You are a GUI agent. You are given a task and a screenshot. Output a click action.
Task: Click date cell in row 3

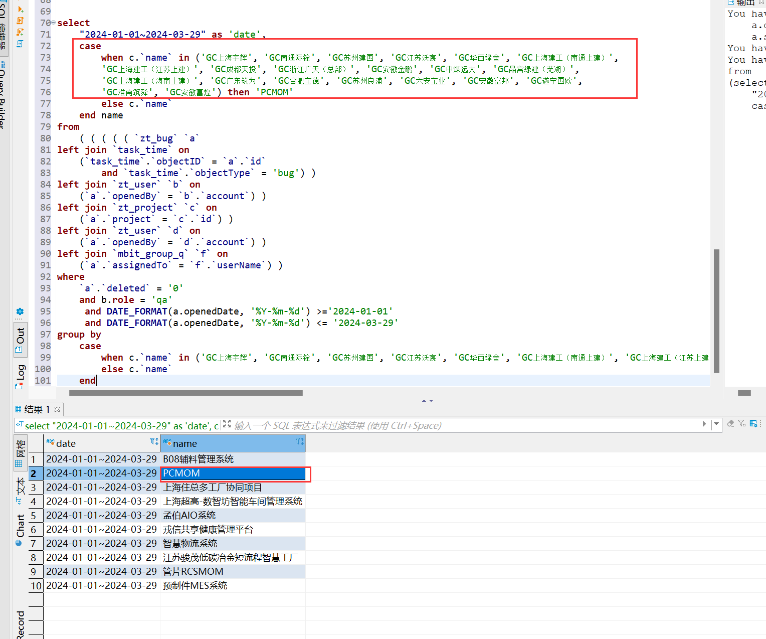click(x=102, y=488)
